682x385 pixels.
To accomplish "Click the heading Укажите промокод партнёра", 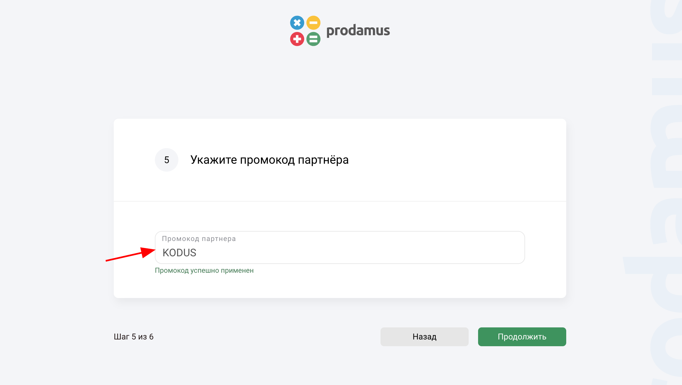I will pos(269,160).
